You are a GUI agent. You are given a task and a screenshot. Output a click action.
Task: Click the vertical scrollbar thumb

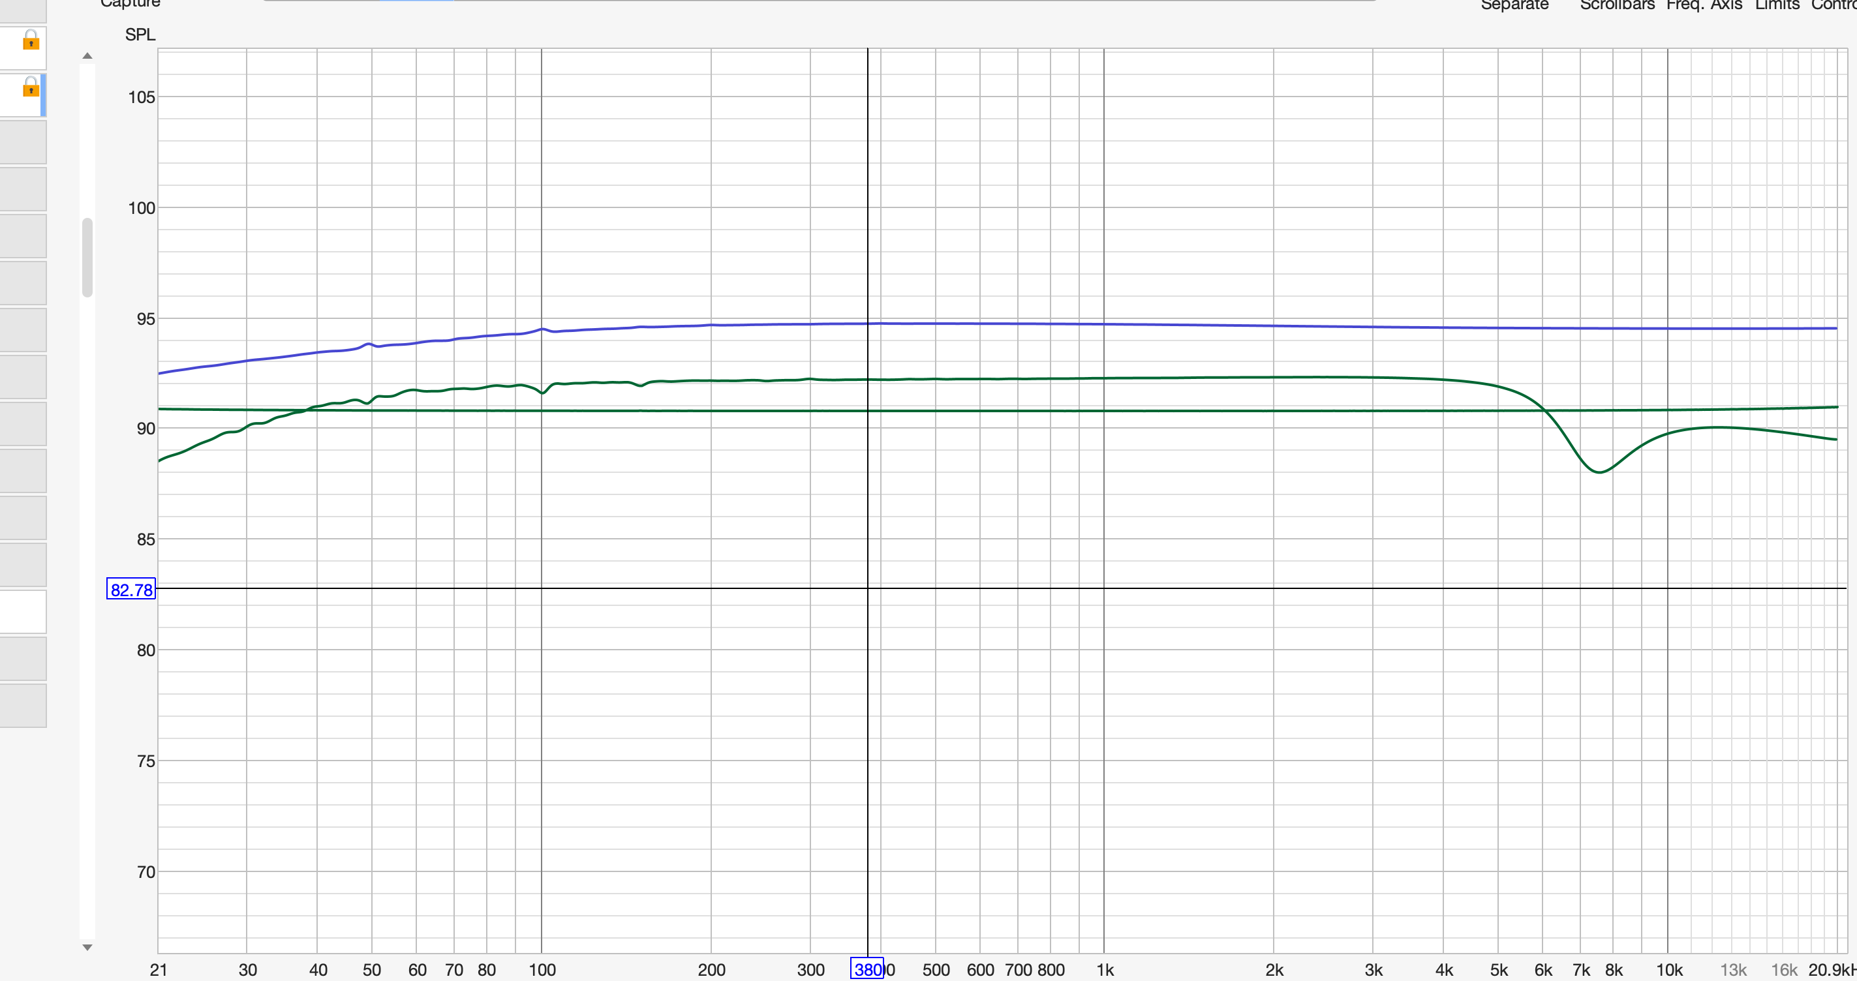click(x=87, y=256)
